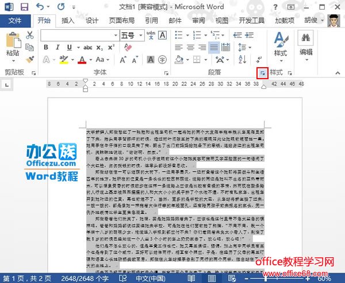Screen dimensions: 345x283
Task: Grow font size with the larger A
Action: click(123, 60)
